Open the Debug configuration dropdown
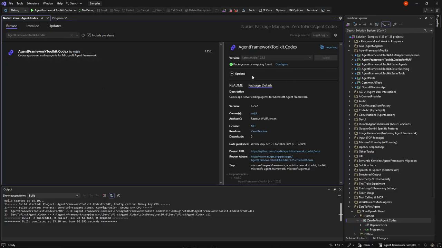The image size is (442, 248). pyautogui.click(x=19, y=10)
